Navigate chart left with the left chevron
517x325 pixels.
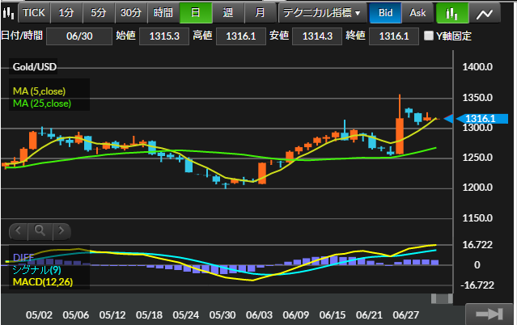19,230
